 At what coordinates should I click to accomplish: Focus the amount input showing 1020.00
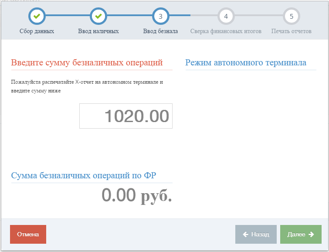click(126, 116)
